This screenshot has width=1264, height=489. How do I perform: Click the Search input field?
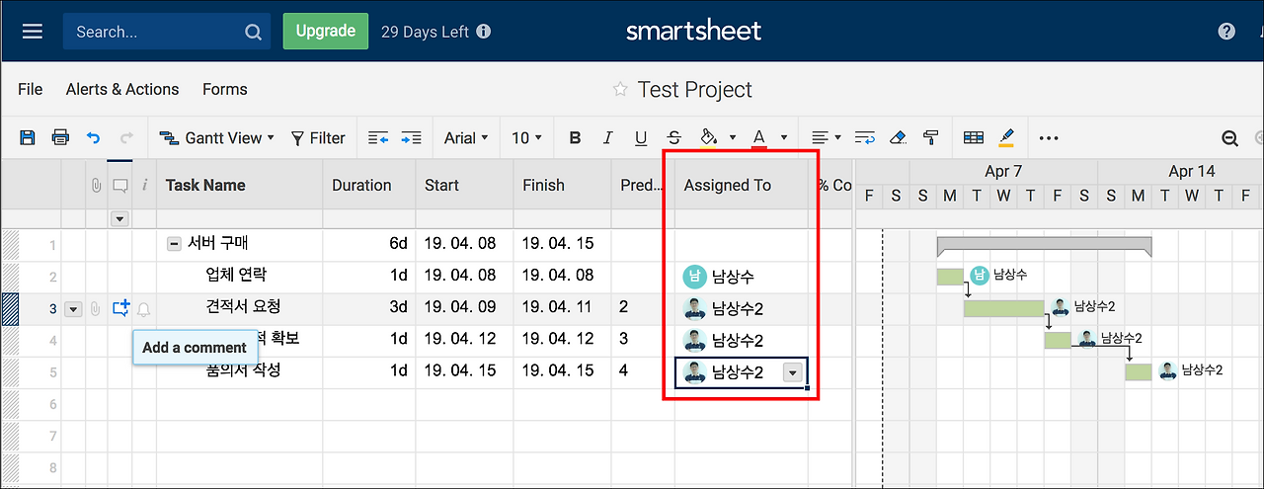[x=153, y=32]
